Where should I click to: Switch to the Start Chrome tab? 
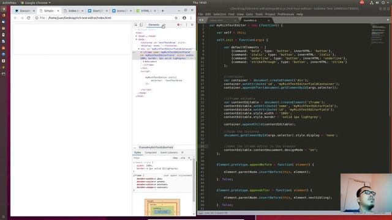click(x=97, y=11)
